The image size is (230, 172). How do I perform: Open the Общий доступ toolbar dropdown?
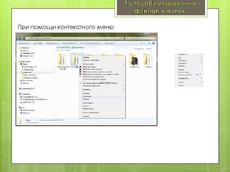52,43
